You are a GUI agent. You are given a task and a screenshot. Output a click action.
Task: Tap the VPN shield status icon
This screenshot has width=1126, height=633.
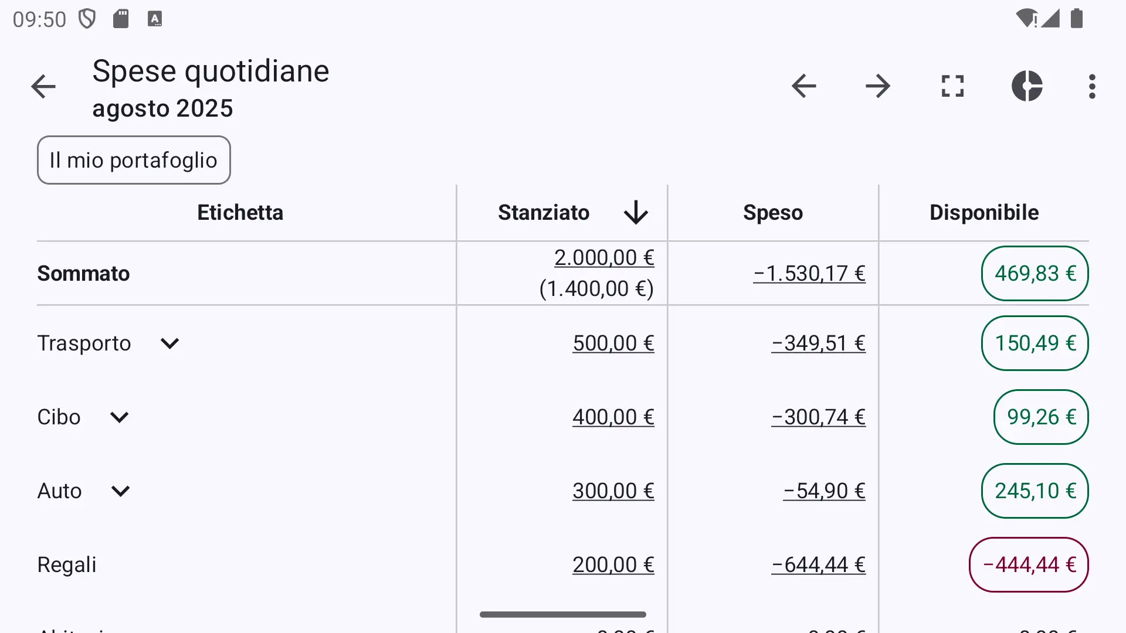point(87,19)
